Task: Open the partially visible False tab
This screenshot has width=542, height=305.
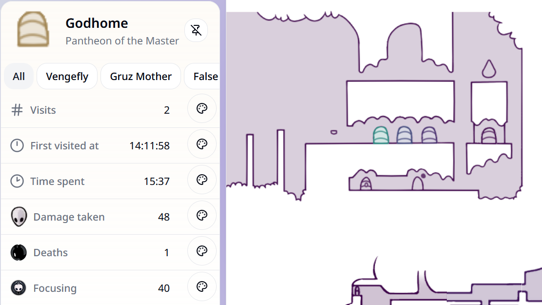Action: (205, 77)
